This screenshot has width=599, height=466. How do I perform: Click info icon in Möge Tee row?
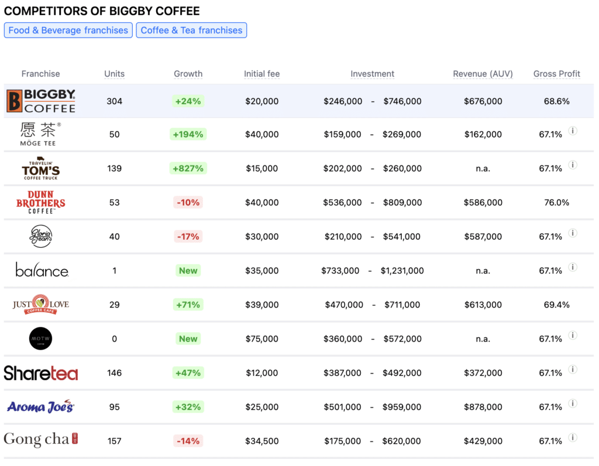[x=572, y=130]
